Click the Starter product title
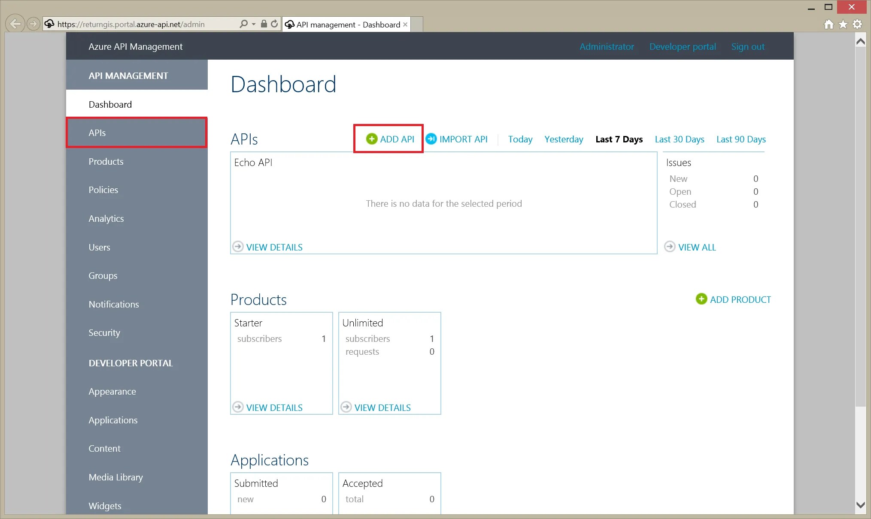Image resolution: width=871 pixels, height=519 pixels. [x=248, y=323]
